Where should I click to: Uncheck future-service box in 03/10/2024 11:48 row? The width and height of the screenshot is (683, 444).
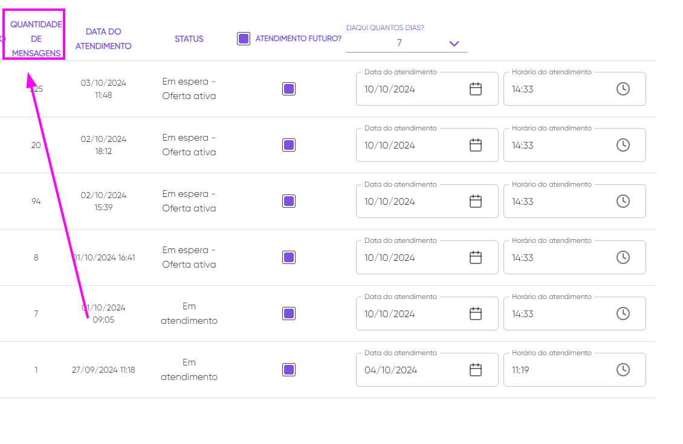click(289, 89)
